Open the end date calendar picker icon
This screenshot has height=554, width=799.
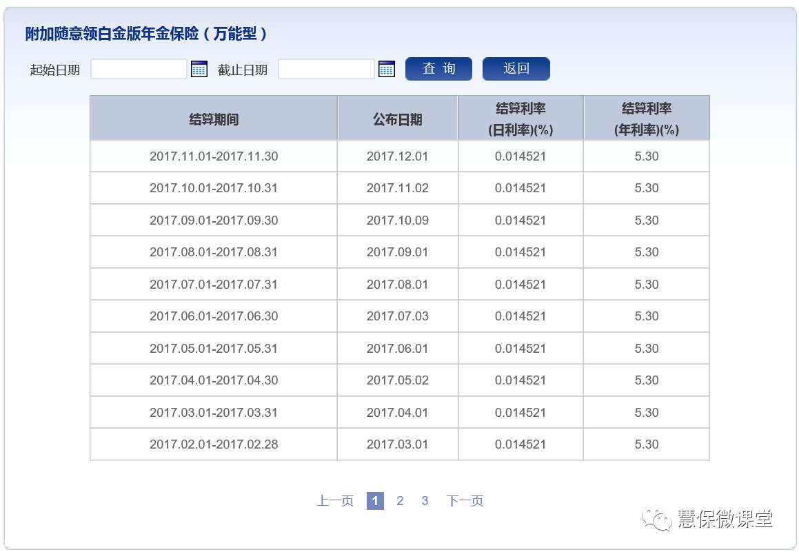click(386, 69)
